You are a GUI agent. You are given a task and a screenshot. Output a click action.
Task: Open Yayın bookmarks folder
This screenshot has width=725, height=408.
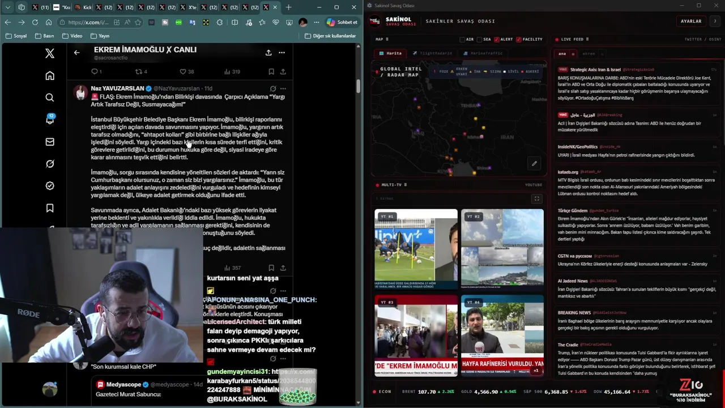(100, 36)
